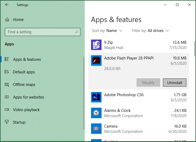Click the Apps for websites icon
The width and height of the screenshot is (196, 142).
(x=7, y=97)
